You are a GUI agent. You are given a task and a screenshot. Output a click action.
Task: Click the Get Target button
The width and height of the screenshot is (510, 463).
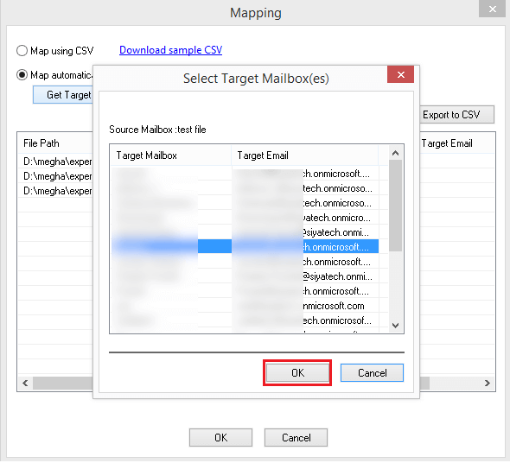point(63,95)
